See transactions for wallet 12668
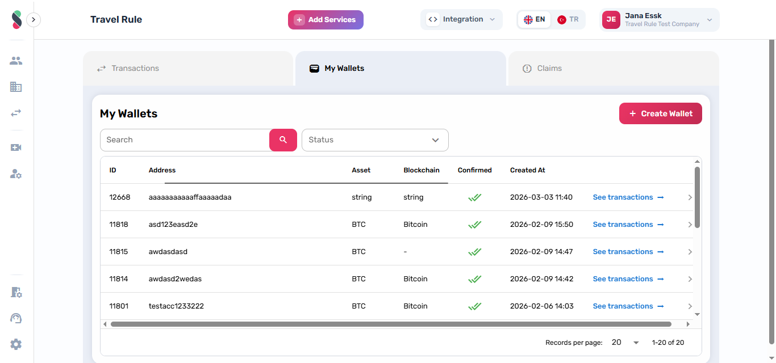The height and width of the screenshot is (363, 776). click(628, 197)
